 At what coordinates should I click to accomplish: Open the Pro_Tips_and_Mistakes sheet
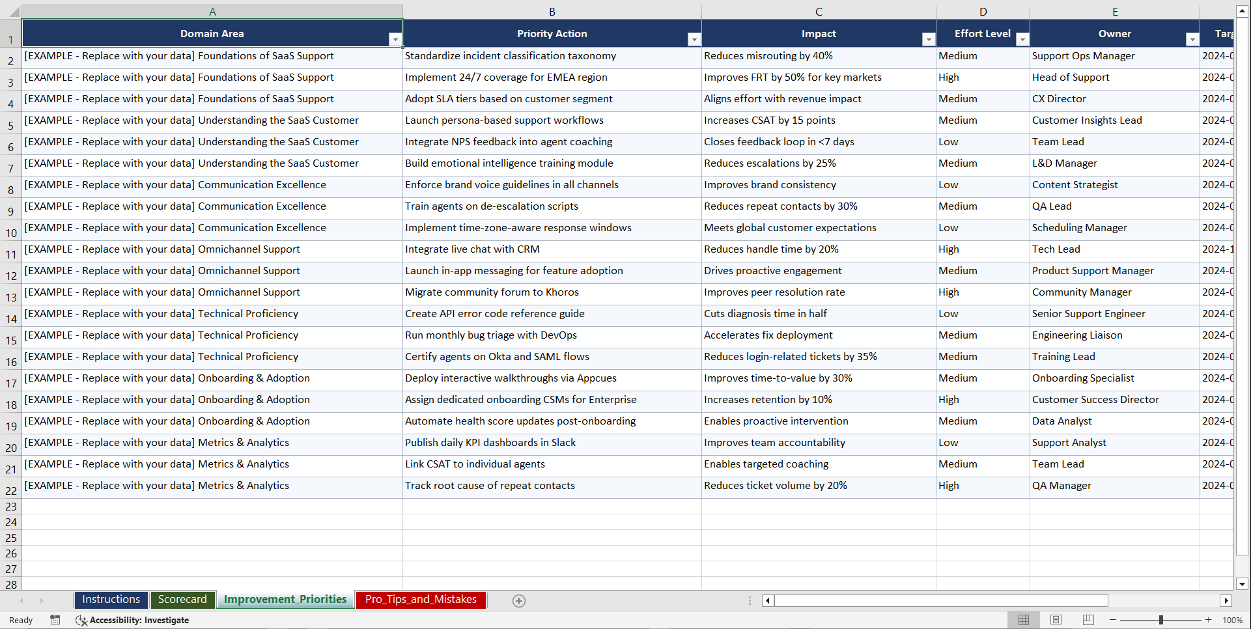coord(421,600)
